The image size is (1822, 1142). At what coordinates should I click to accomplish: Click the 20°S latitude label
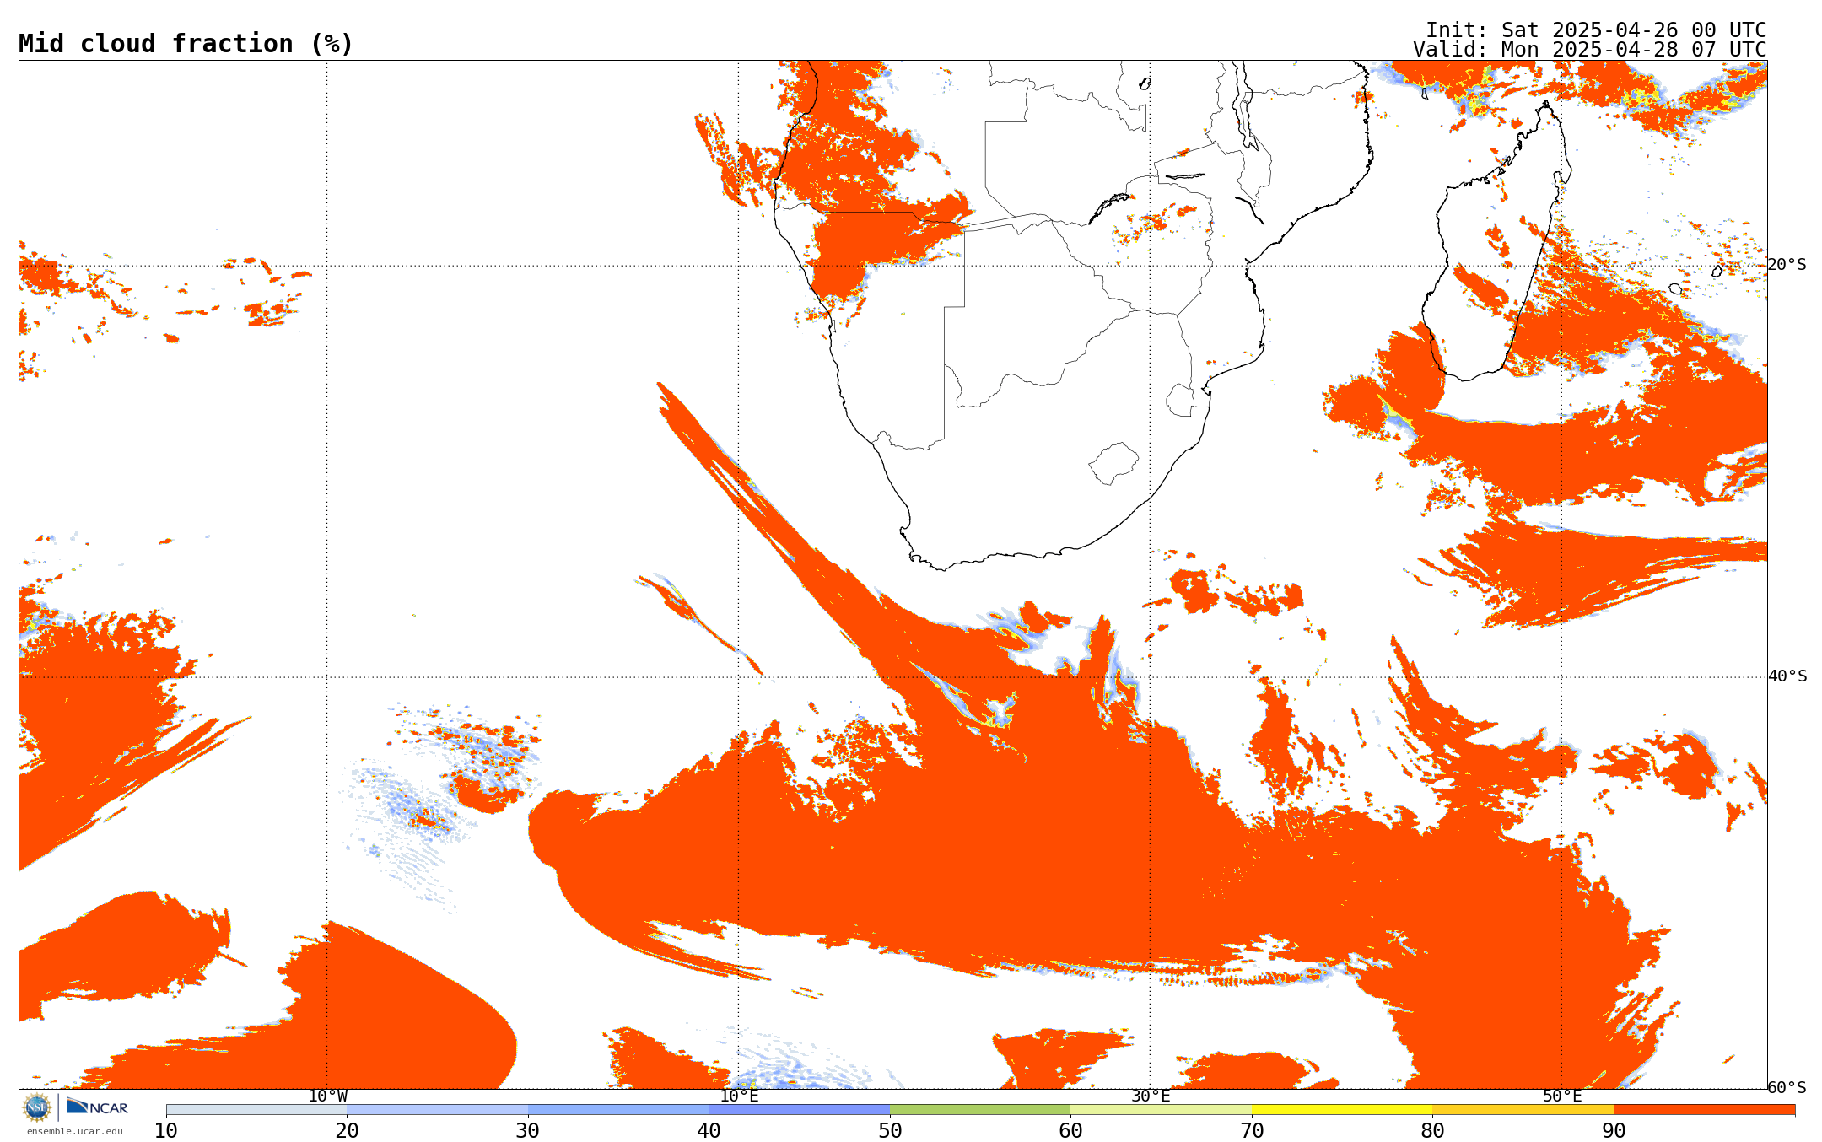pos(1787,265)
